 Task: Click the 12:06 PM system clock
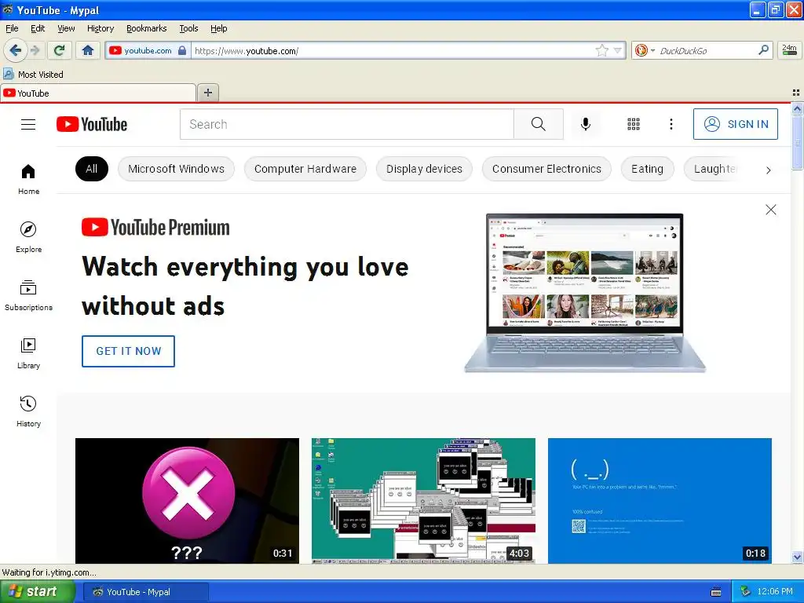pos(775,592)
